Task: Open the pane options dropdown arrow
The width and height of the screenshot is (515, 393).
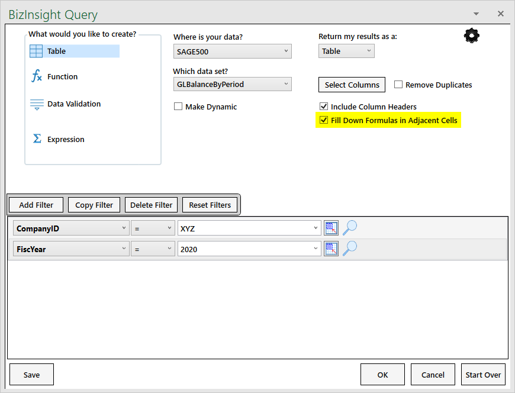Action: tap(476, 14)
